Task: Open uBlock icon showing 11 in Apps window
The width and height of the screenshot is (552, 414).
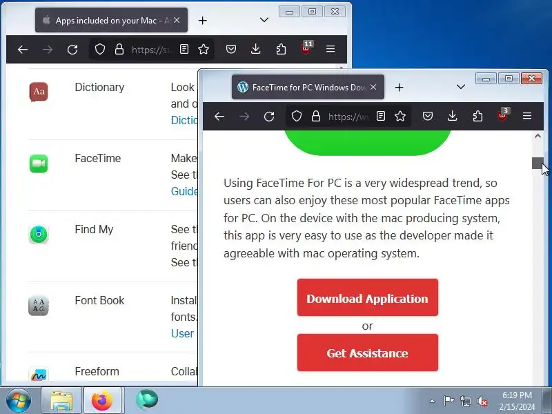Action: [306, 48]
